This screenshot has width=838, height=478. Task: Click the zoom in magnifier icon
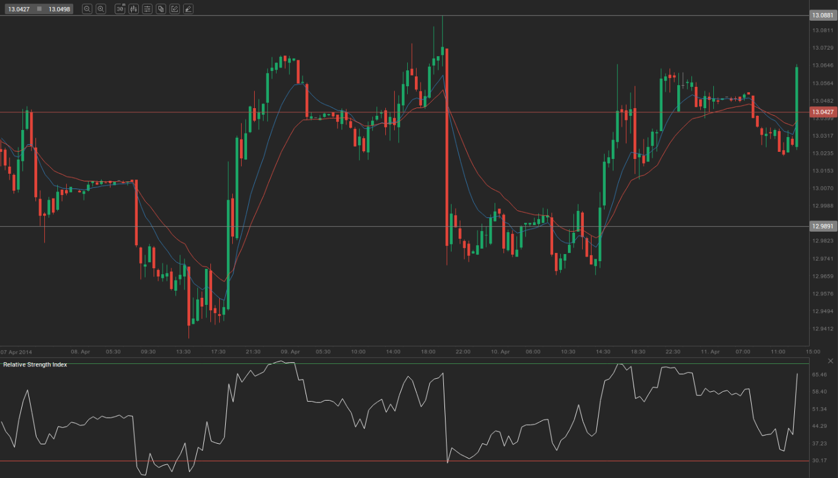tap(101, 9)
